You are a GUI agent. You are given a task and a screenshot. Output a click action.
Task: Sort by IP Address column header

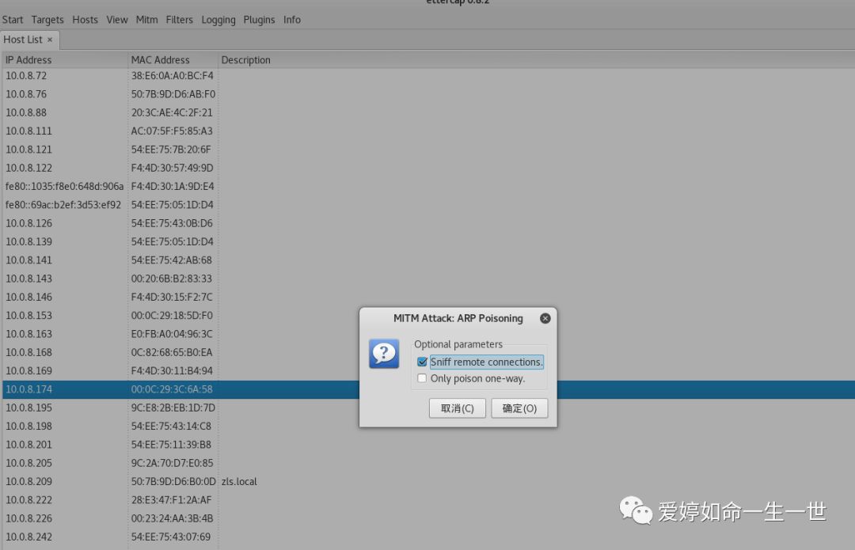65,60
